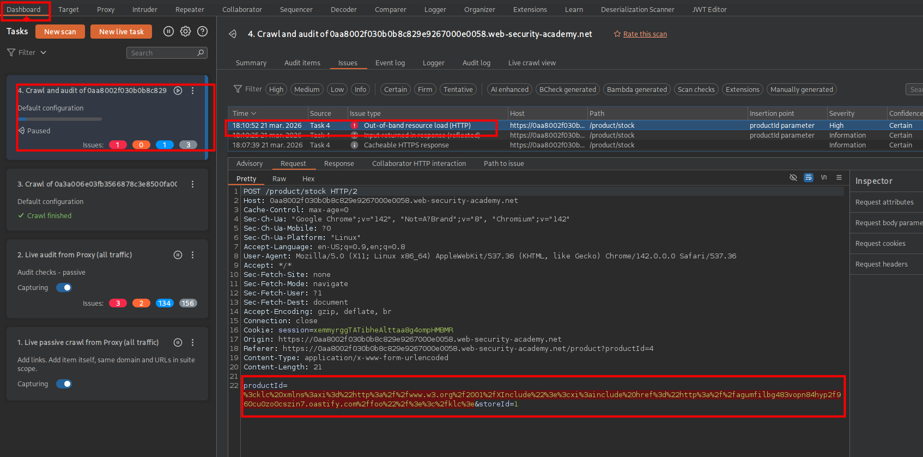
Task: Show non-printable characters with the \n icon
Action: 824,178
